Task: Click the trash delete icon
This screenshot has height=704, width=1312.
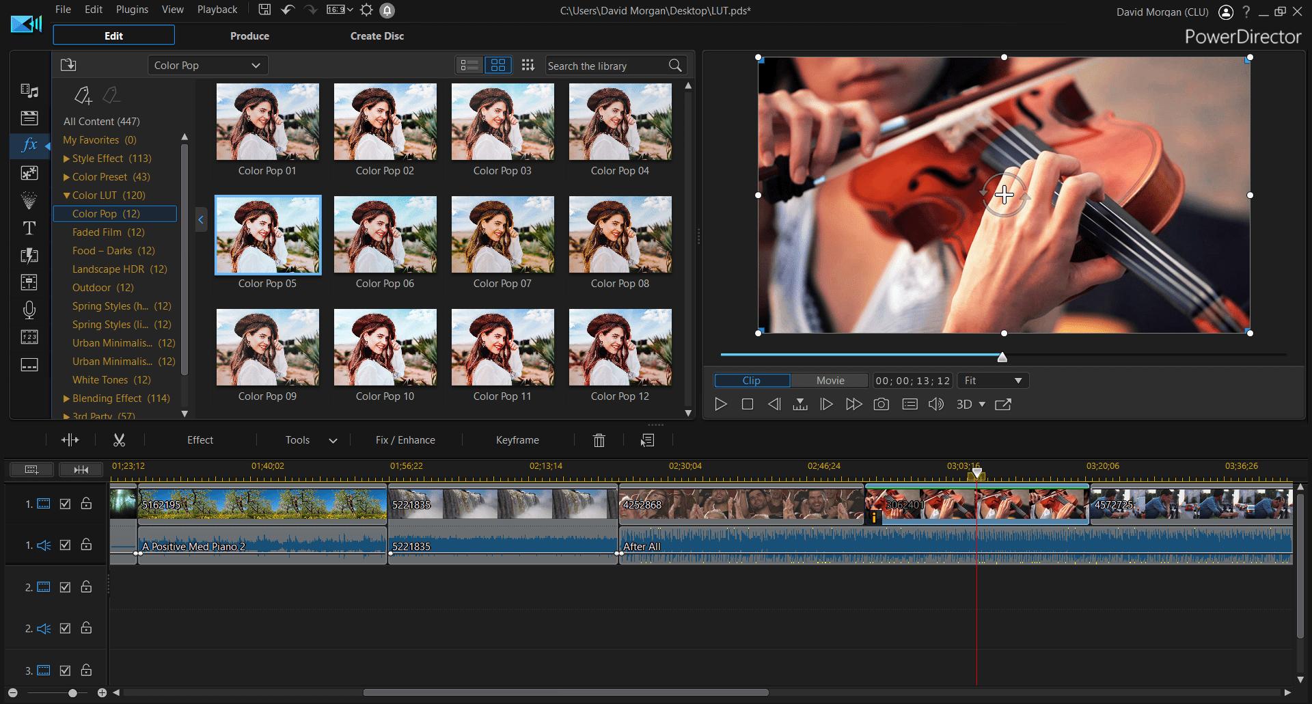Action: pyautogui.click(x=599, y=440)
